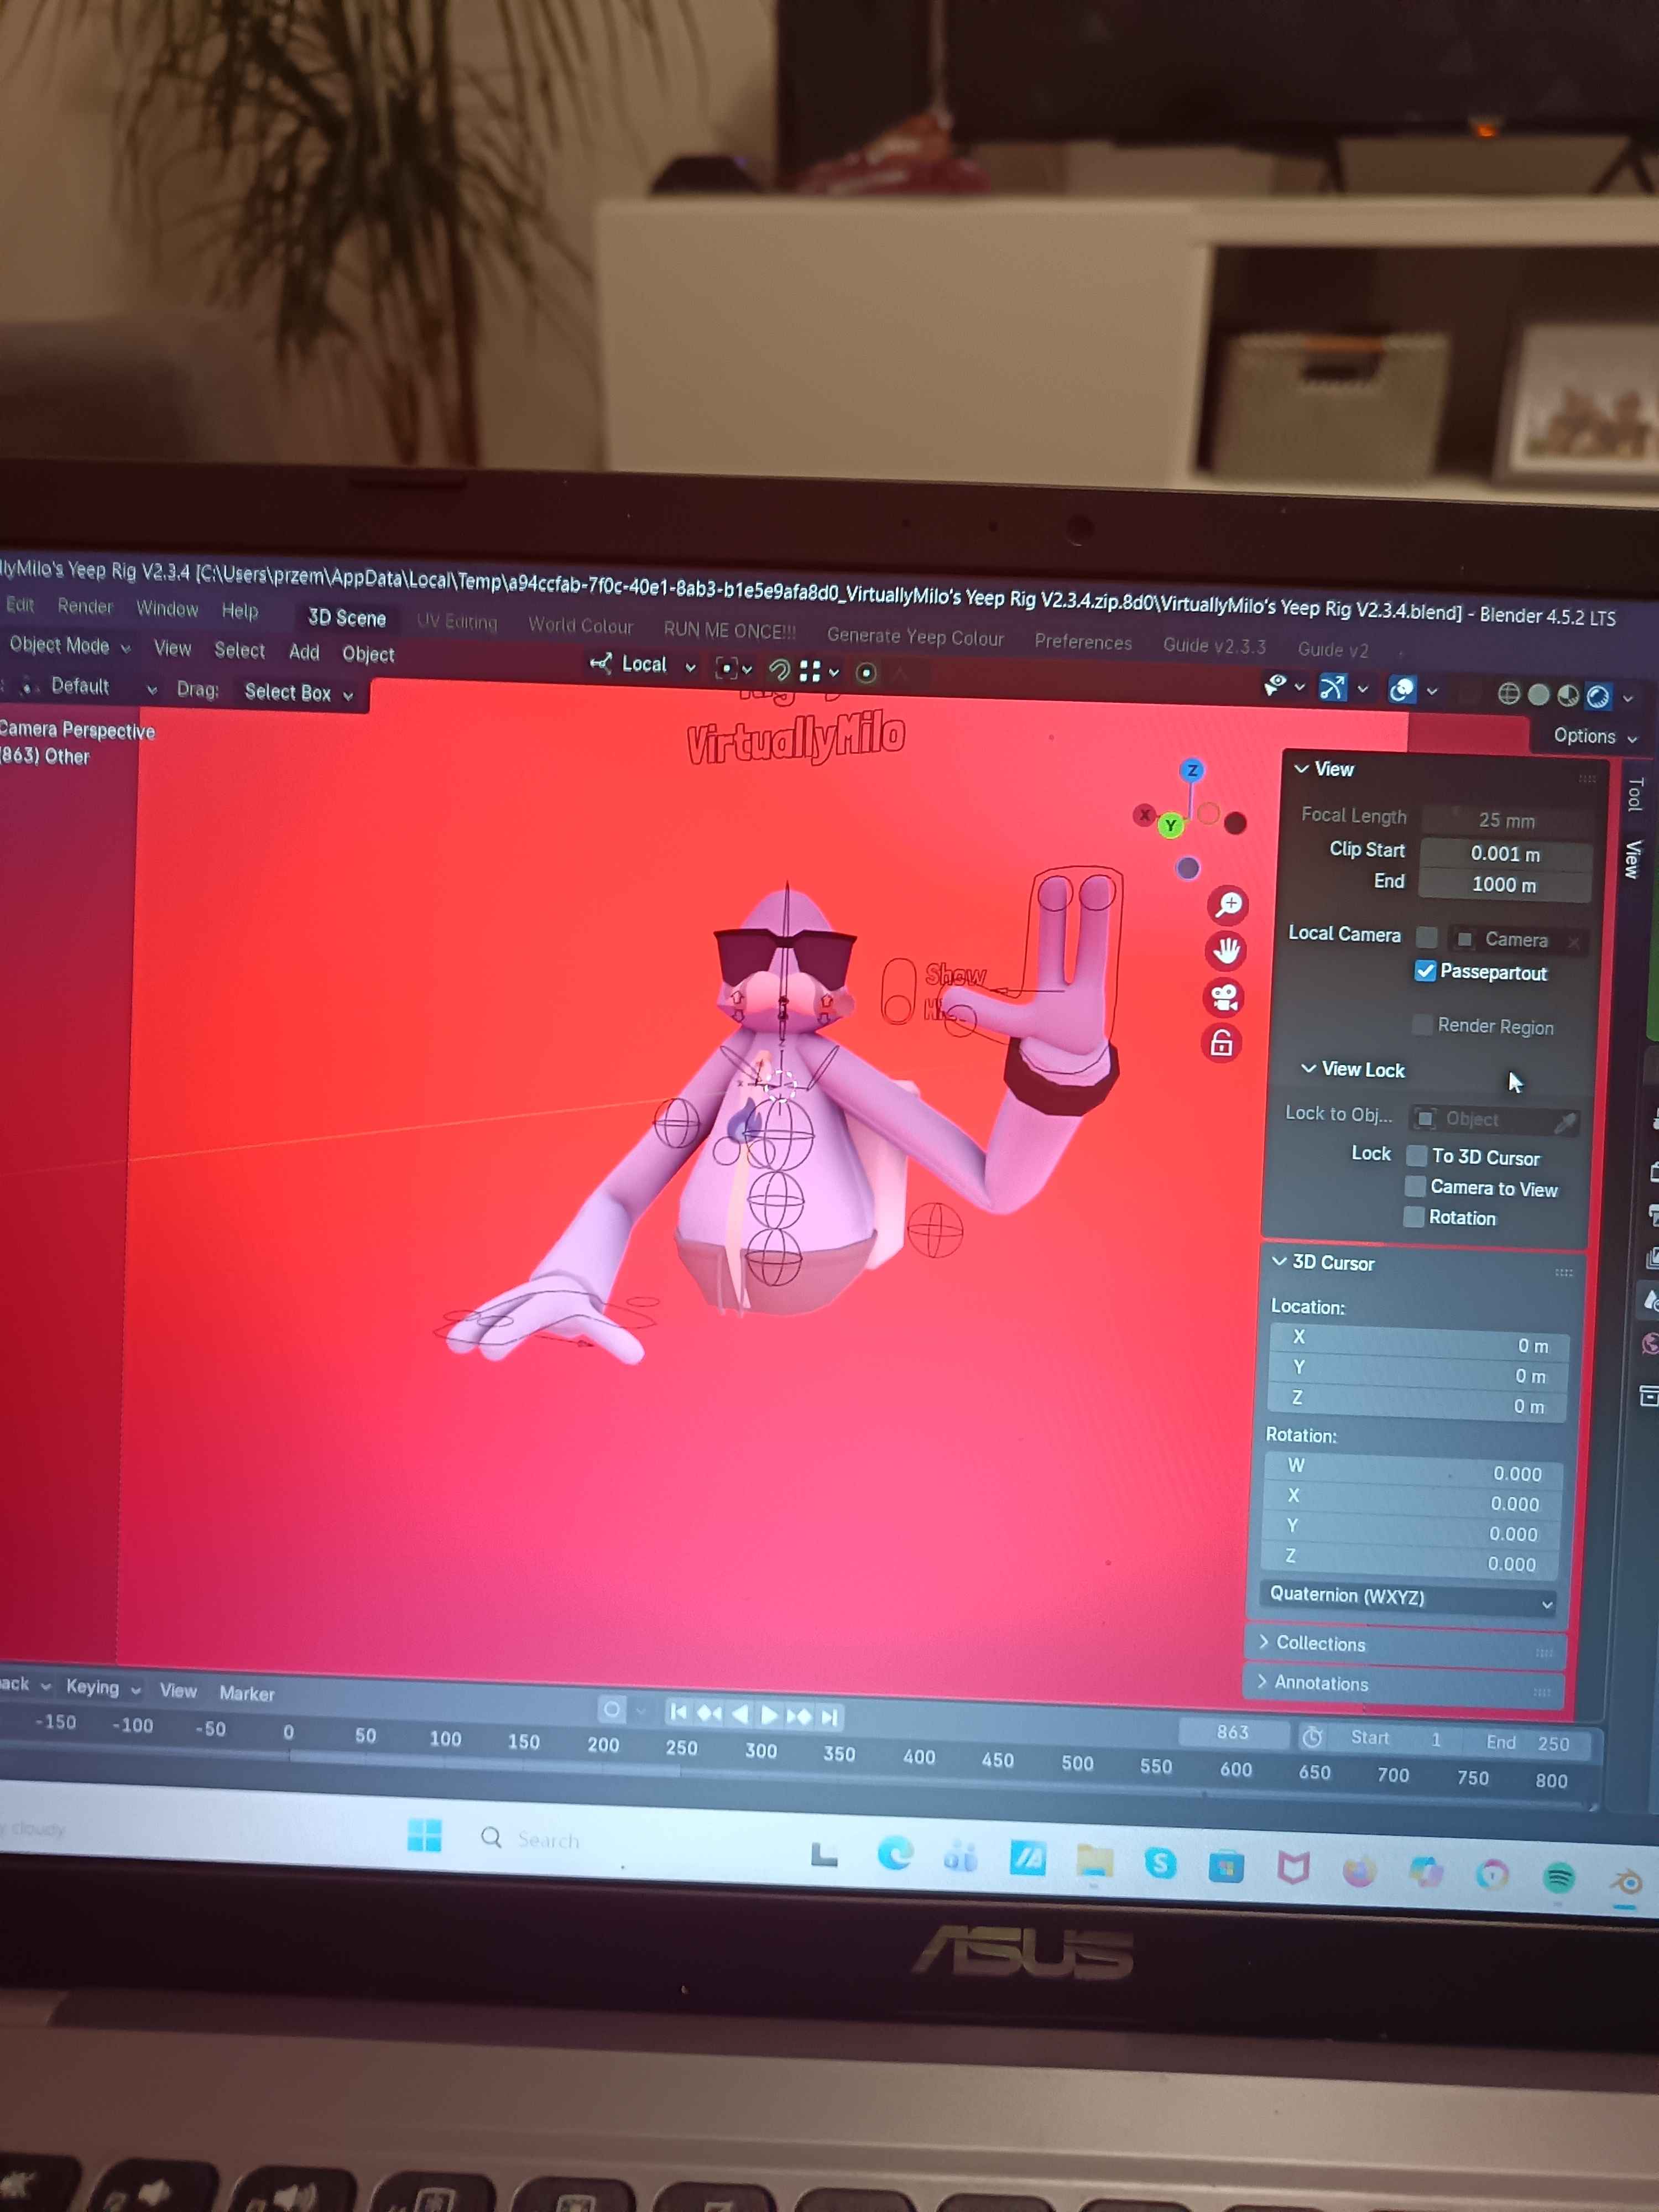Open Spotify from the taskbar
Viewport: 1659px width, 2212px height.
1559,1877
